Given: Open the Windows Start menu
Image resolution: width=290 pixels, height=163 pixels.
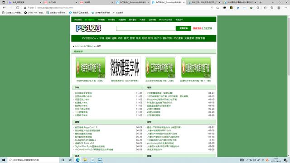Looking at the screenshot, I should point(4,160).
